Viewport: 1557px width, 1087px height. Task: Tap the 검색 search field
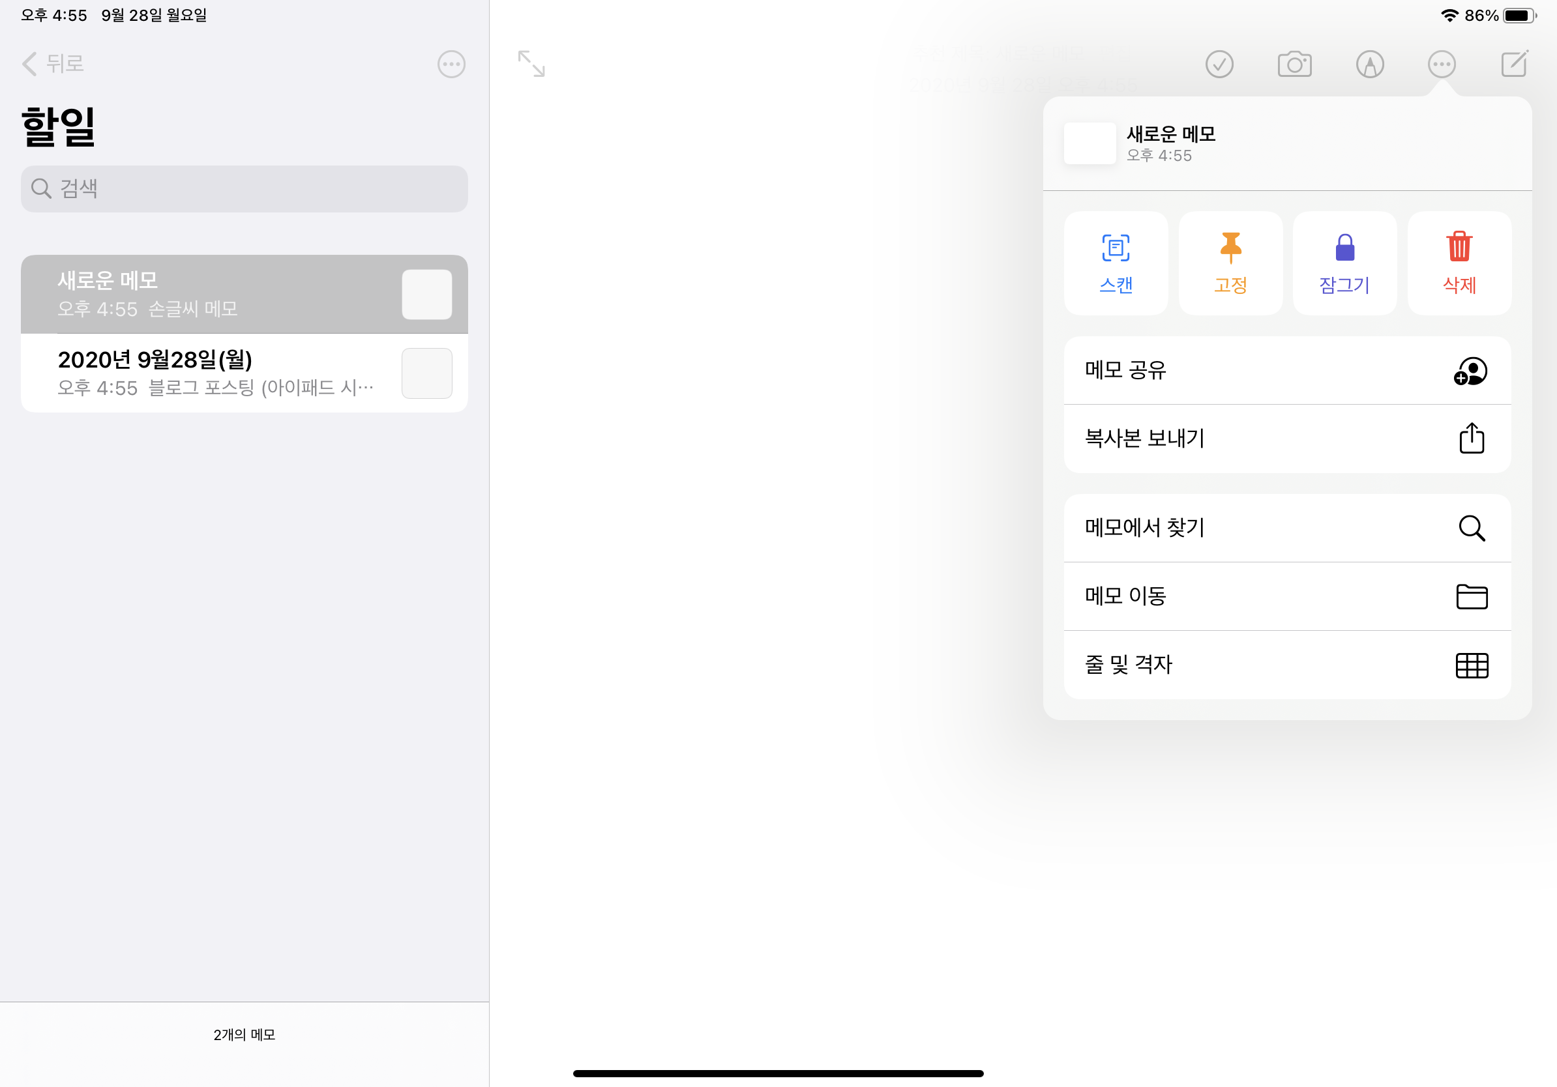tap(244, 189)
